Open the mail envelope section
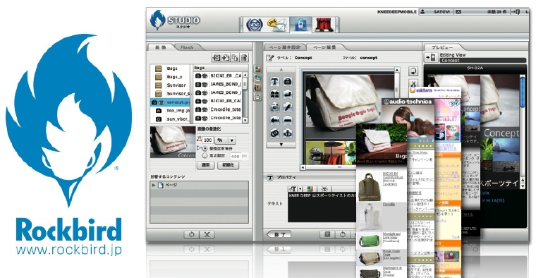The width and height of the screenshot is (536, 278). (278, 25)
